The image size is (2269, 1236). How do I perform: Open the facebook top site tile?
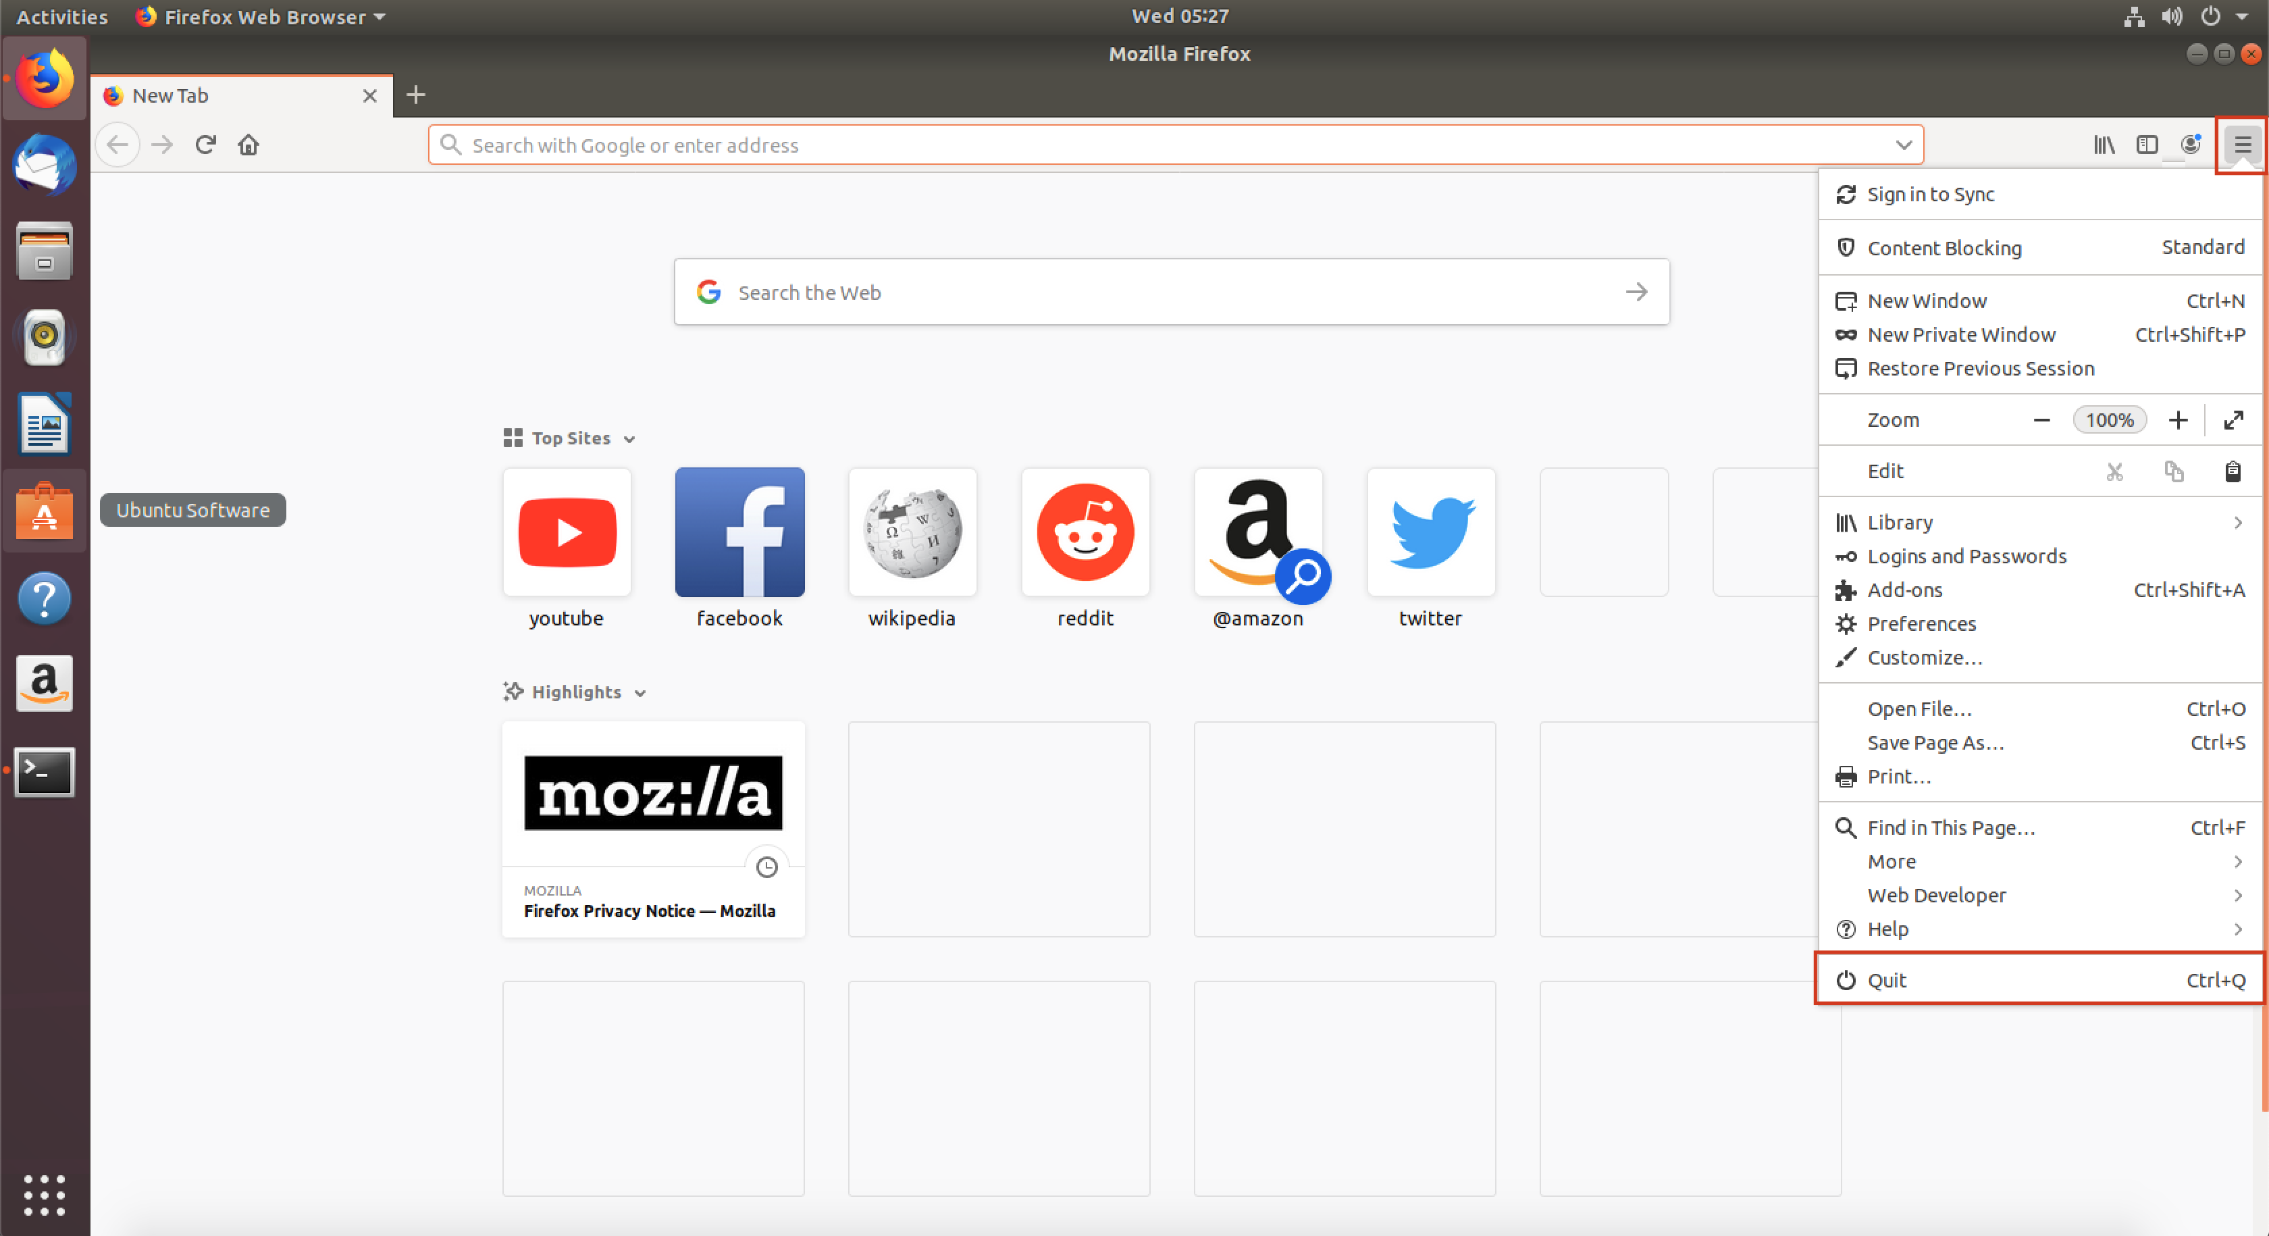pyautogui.click(x=739, y=532)
